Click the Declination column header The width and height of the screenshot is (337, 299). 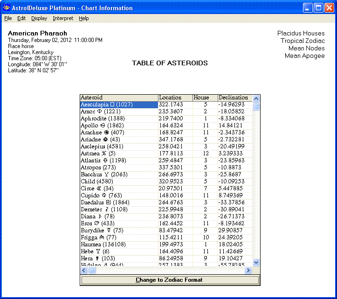[234, 97]
